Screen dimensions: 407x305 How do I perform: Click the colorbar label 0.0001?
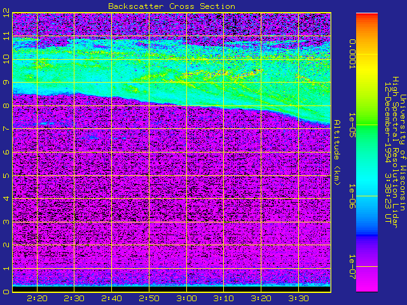coord(352,54)
